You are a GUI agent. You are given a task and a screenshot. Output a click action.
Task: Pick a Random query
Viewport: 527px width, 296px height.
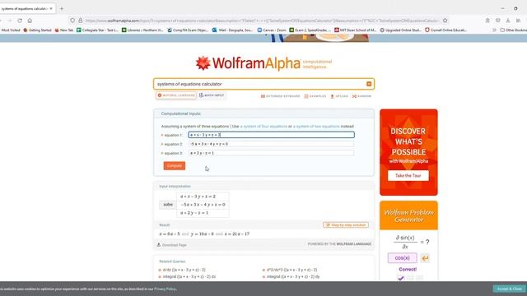[x=361, y=96]
